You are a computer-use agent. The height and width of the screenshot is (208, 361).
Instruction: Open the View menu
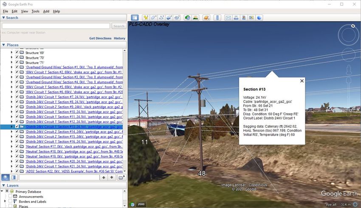pyautogui.click(x=24, y=11)
